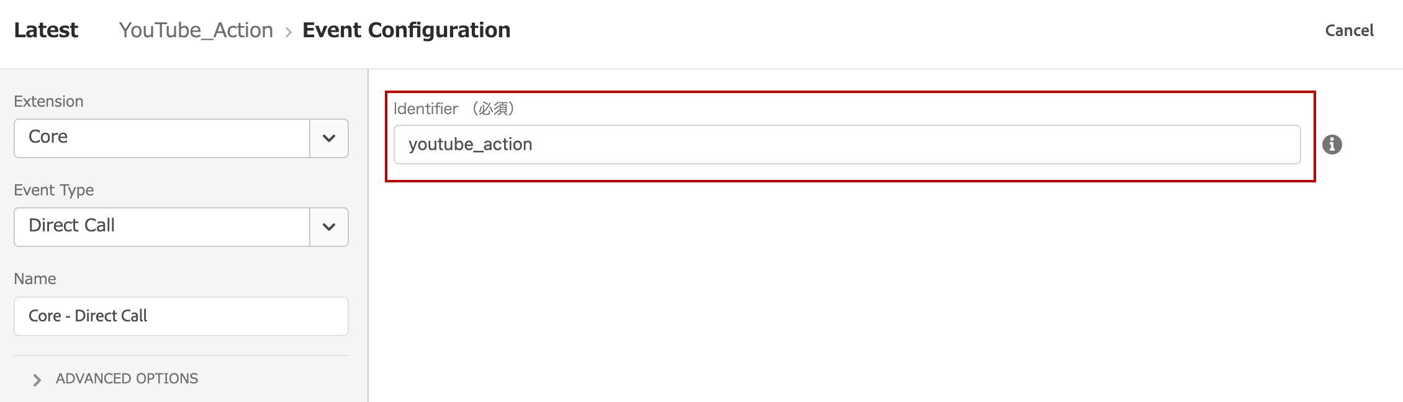Focus the Identifier input with youtube_action
1403x402 pixels.
coord(847,145)
